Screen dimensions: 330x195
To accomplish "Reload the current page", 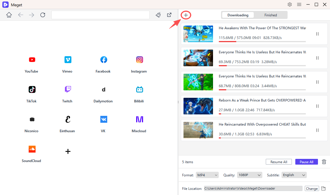I will pos(43,15).
